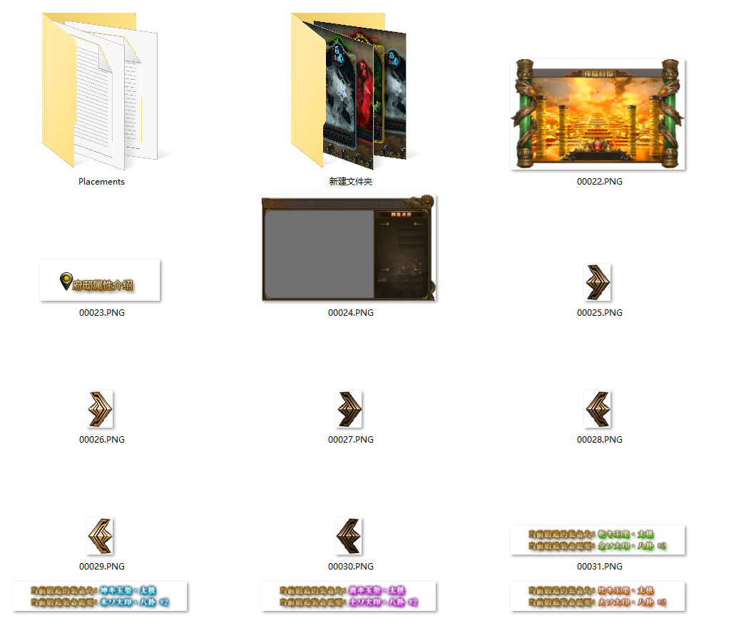Click the 00022.PNG filename label
Viewport: 751px width, 618px height.
[599, 182]
